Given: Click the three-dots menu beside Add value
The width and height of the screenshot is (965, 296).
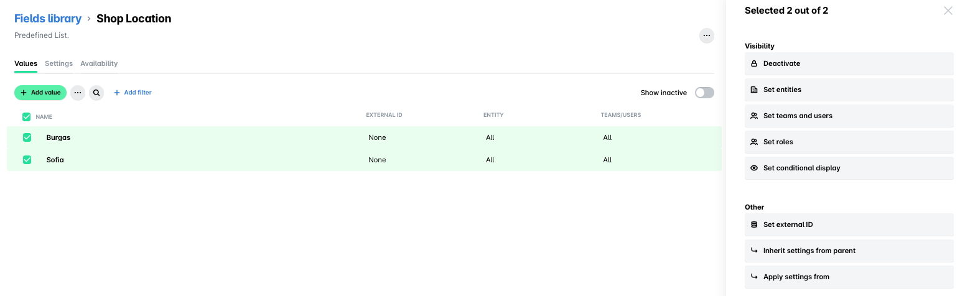Looking at the screenshot, I should click(x=78, y=93).
